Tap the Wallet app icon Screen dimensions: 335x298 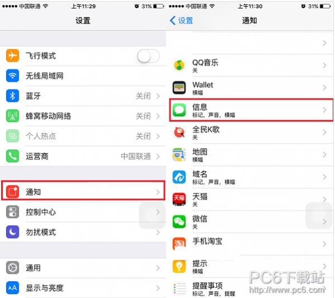pos(179,87)
